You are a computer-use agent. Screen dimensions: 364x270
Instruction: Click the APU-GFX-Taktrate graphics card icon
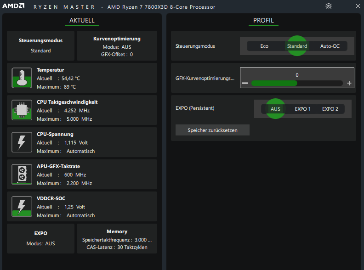(22, 174)
